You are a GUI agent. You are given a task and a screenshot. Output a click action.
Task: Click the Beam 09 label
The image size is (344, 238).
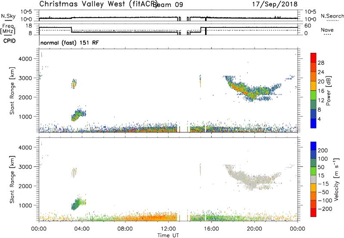pos(168,5)
